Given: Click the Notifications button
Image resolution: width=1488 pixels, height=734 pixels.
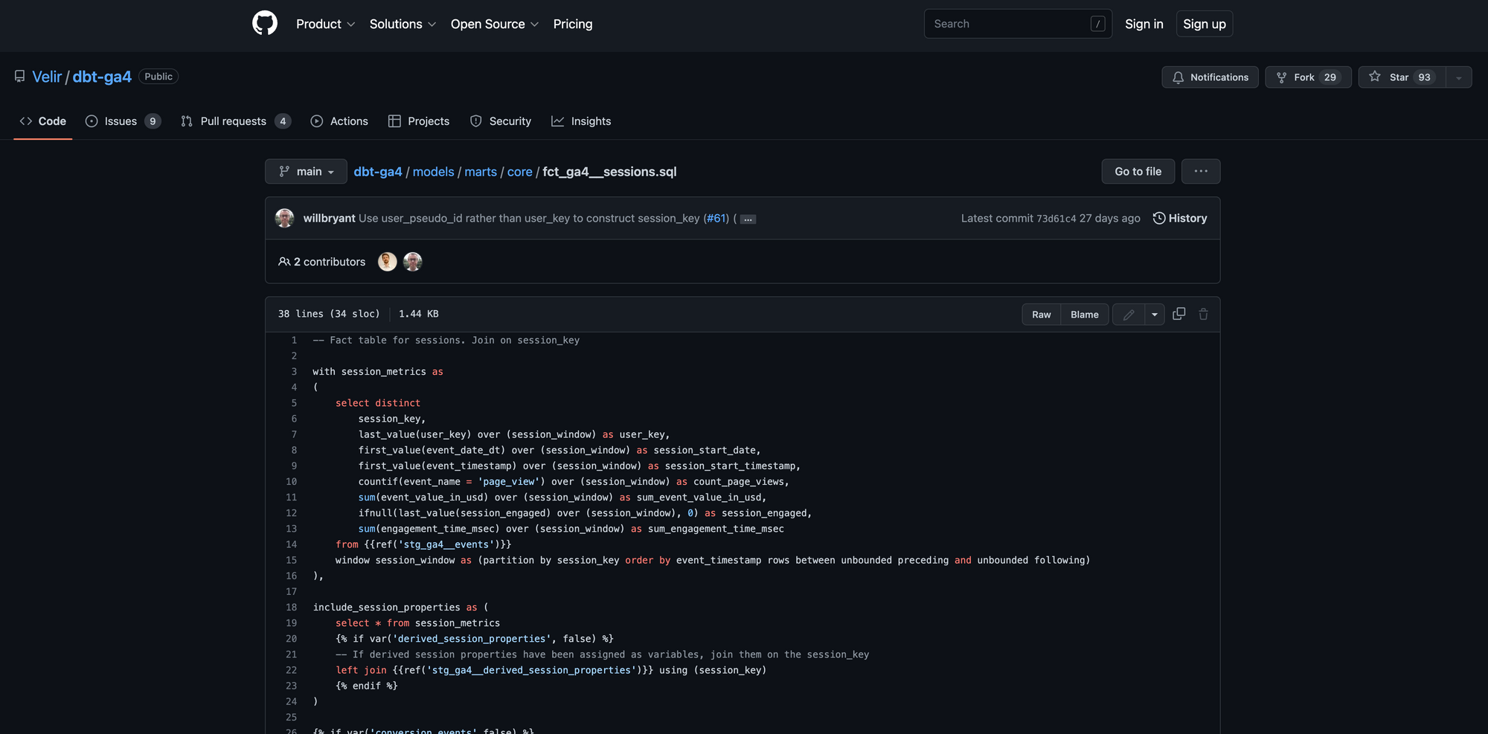Looking at the screenshot, I should 1210,77.
